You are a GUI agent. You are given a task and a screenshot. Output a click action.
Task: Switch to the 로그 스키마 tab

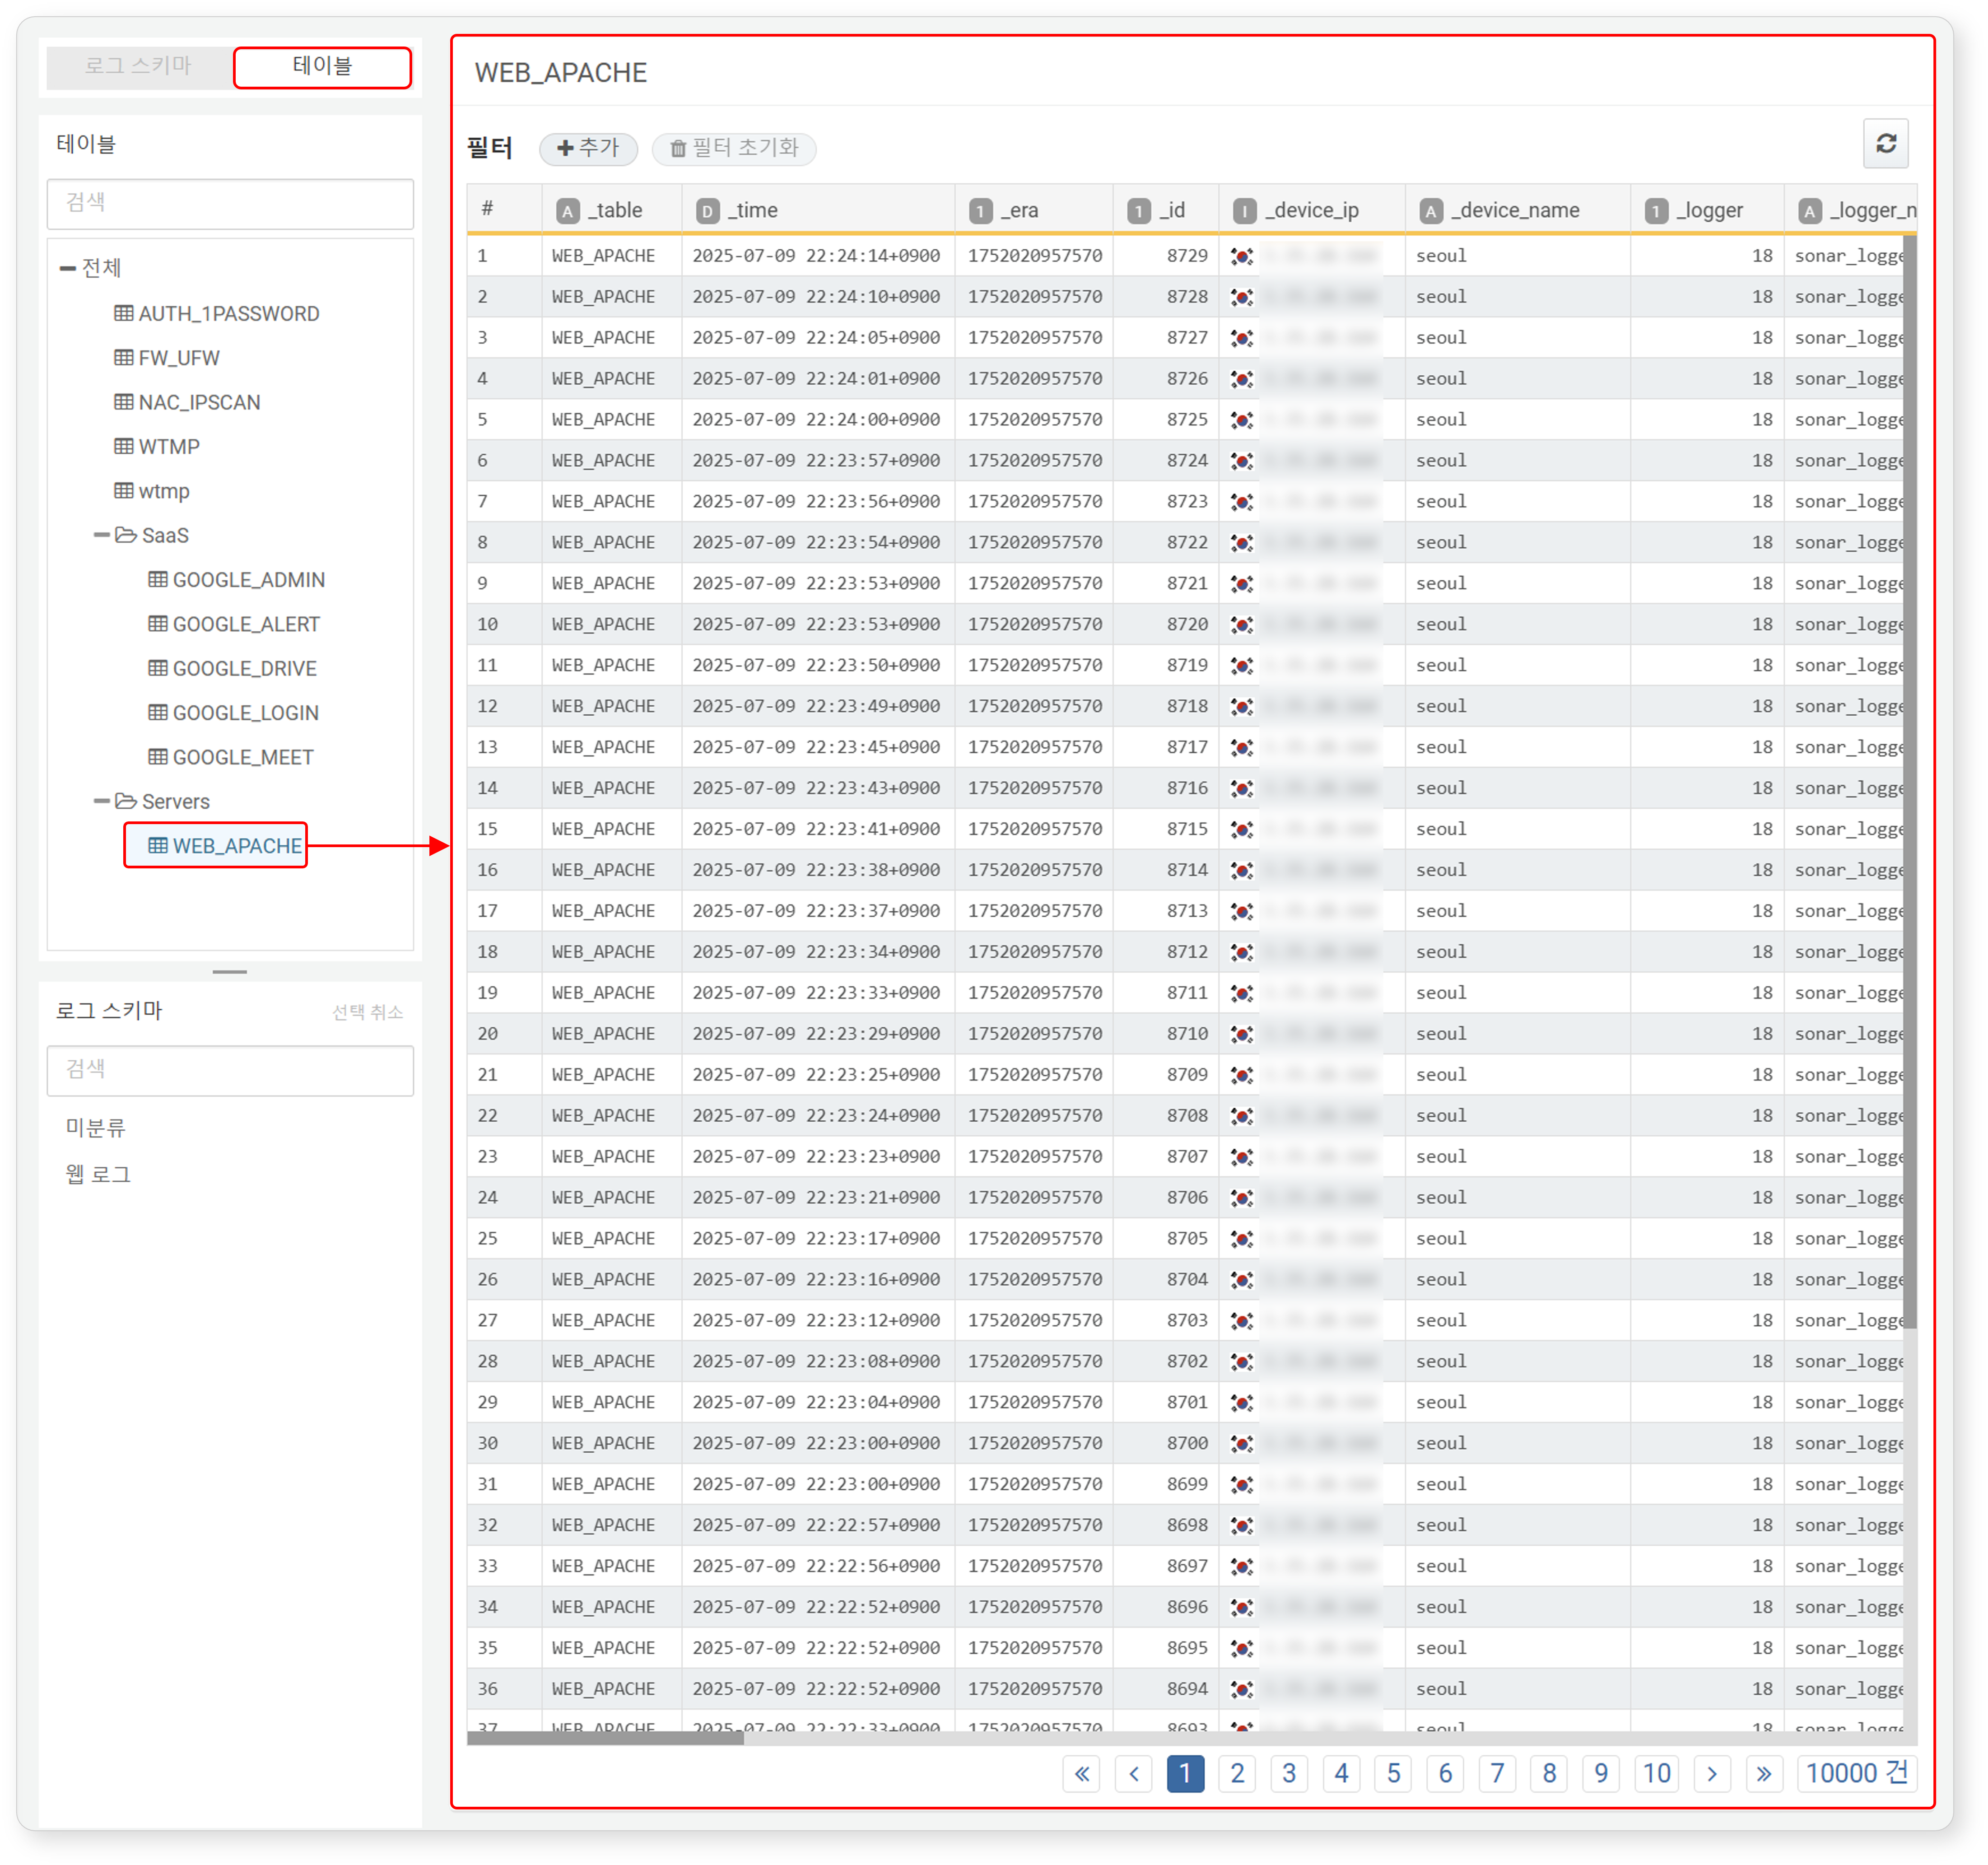pos(139,66)
